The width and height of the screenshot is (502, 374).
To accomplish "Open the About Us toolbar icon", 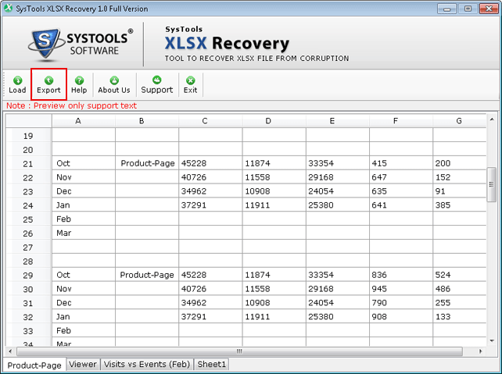I will click(x=114, y=84).
